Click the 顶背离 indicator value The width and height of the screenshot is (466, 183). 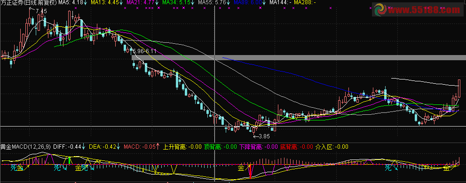(221, 146)
